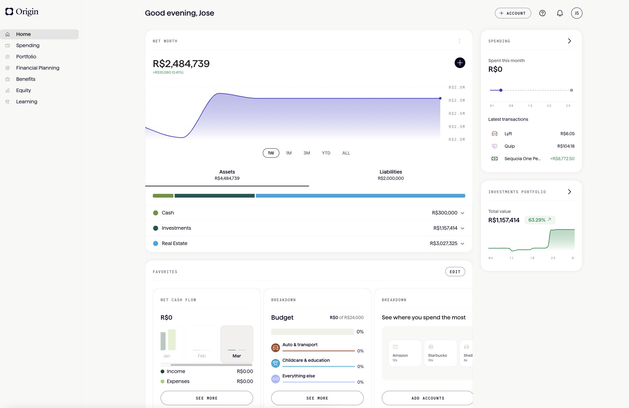Click the Lyft transaction car icon
The height and width of the screenshot is (408, 629).
click(x=494, y=134)
